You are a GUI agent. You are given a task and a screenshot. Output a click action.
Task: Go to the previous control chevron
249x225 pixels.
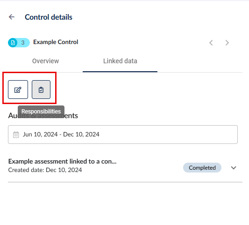click(x=211, y=43)
